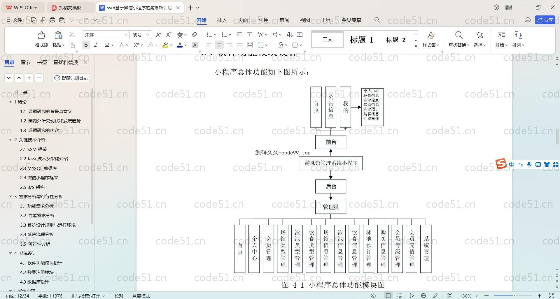
Task: Click the Select tool in ribbon
Action: coord(480,39)
